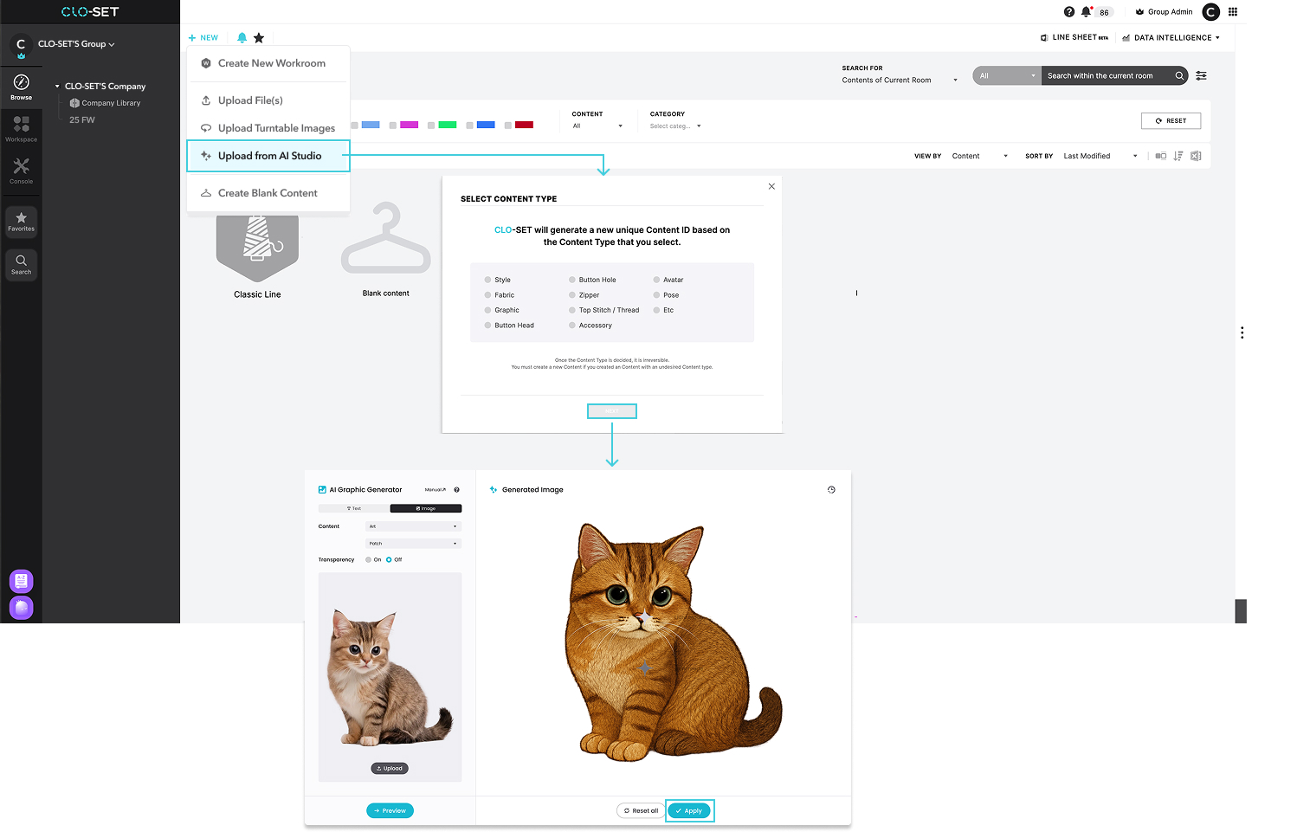Viewport: 1297px width, 832px height.
Task: Choose Create New Workroom from menu
Action: 268,63
